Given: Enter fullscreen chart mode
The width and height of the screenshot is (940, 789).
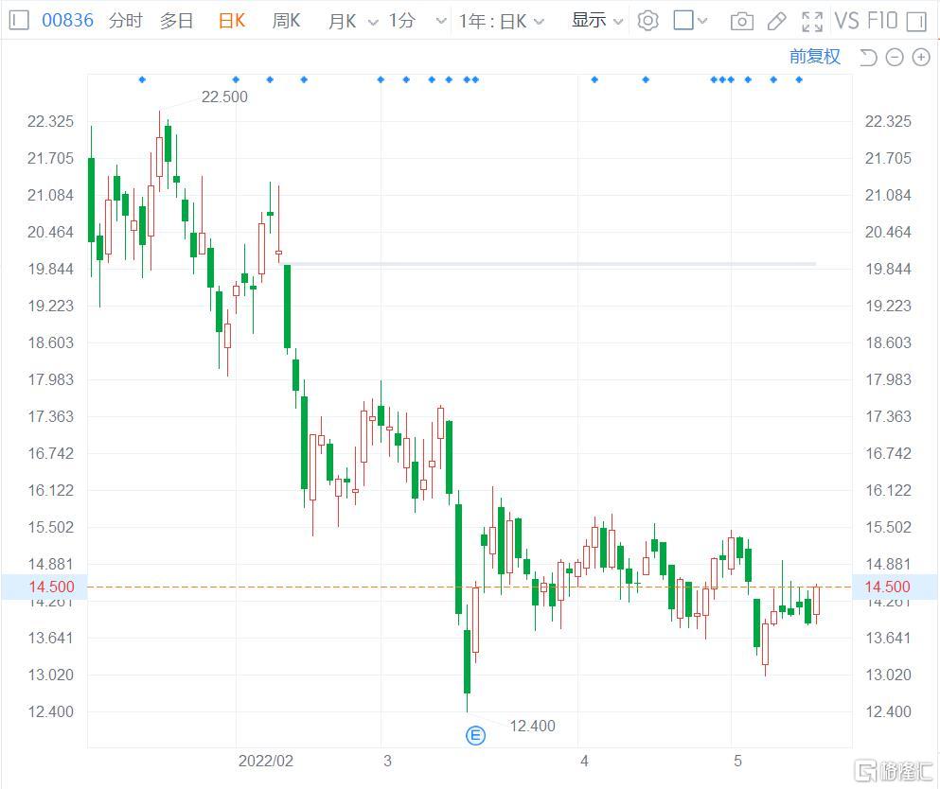Looking at the screenshot, I should click(x=811, y=21).
